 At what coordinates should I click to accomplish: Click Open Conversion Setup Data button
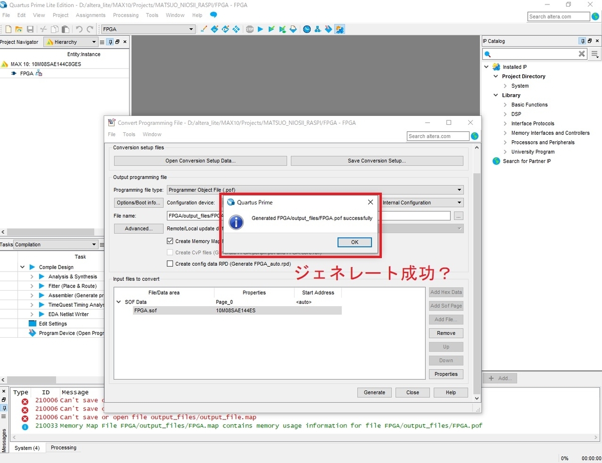click(x=201, y=161)
